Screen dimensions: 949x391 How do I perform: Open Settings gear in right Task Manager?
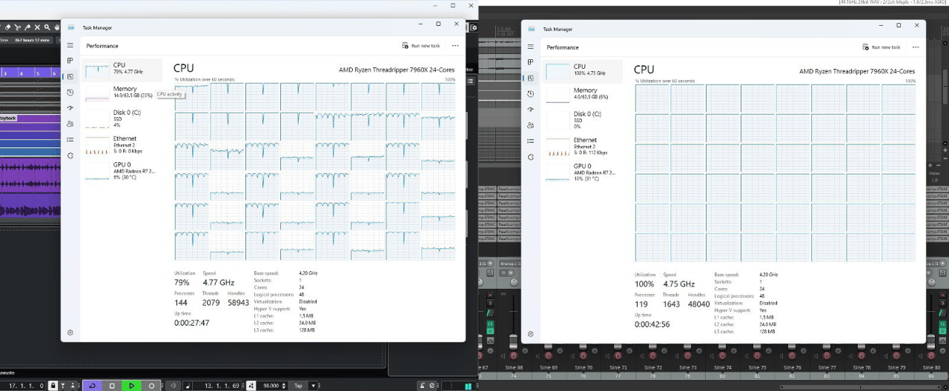point(531,335)
